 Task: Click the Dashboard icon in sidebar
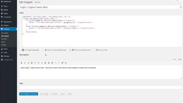click(2, 1)
